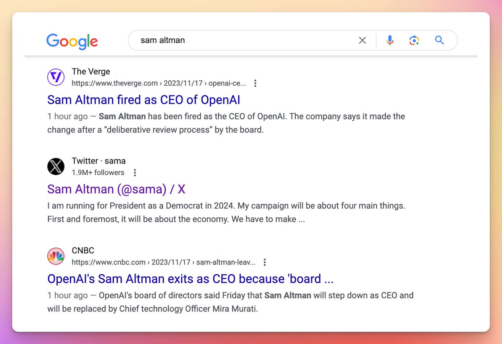Screen dimensions: 502x344
Task: Open 'Sam Altman fired as CEO of OpenAI' link
Action: point(143,100)
